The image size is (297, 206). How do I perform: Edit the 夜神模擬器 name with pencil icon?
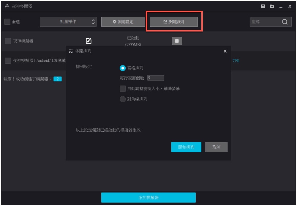[89, 41]
